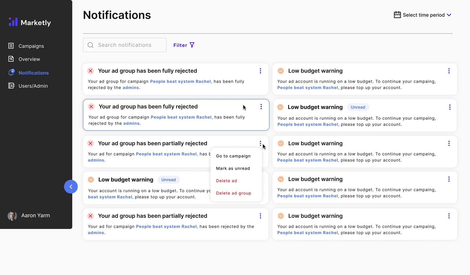470x275 pixels.
Task: Open options for highlighted fully rejected notification
Action: click(261, 107)
